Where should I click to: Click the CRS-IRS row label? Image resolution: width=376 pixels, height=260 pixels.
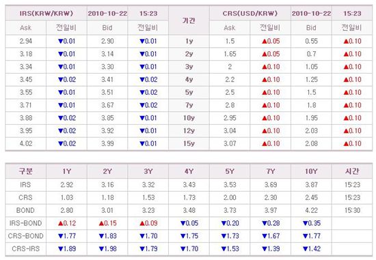click(x=26, y=249)
